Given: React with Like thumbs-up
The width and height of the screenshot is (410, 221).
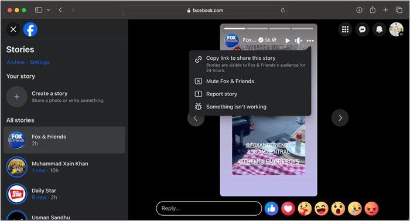Looking at the screenshot, I should (271, 209).
